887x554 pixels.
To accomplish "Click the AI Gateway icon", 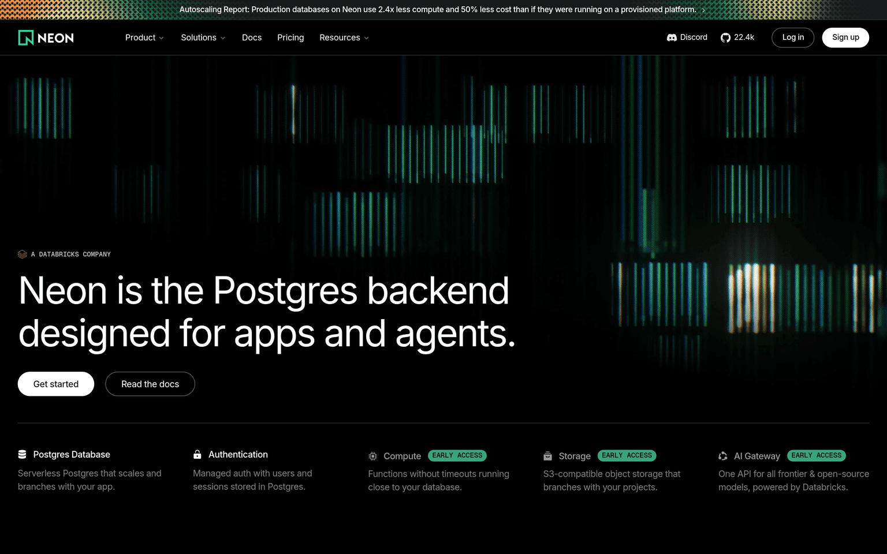I will tap(723, 456).
